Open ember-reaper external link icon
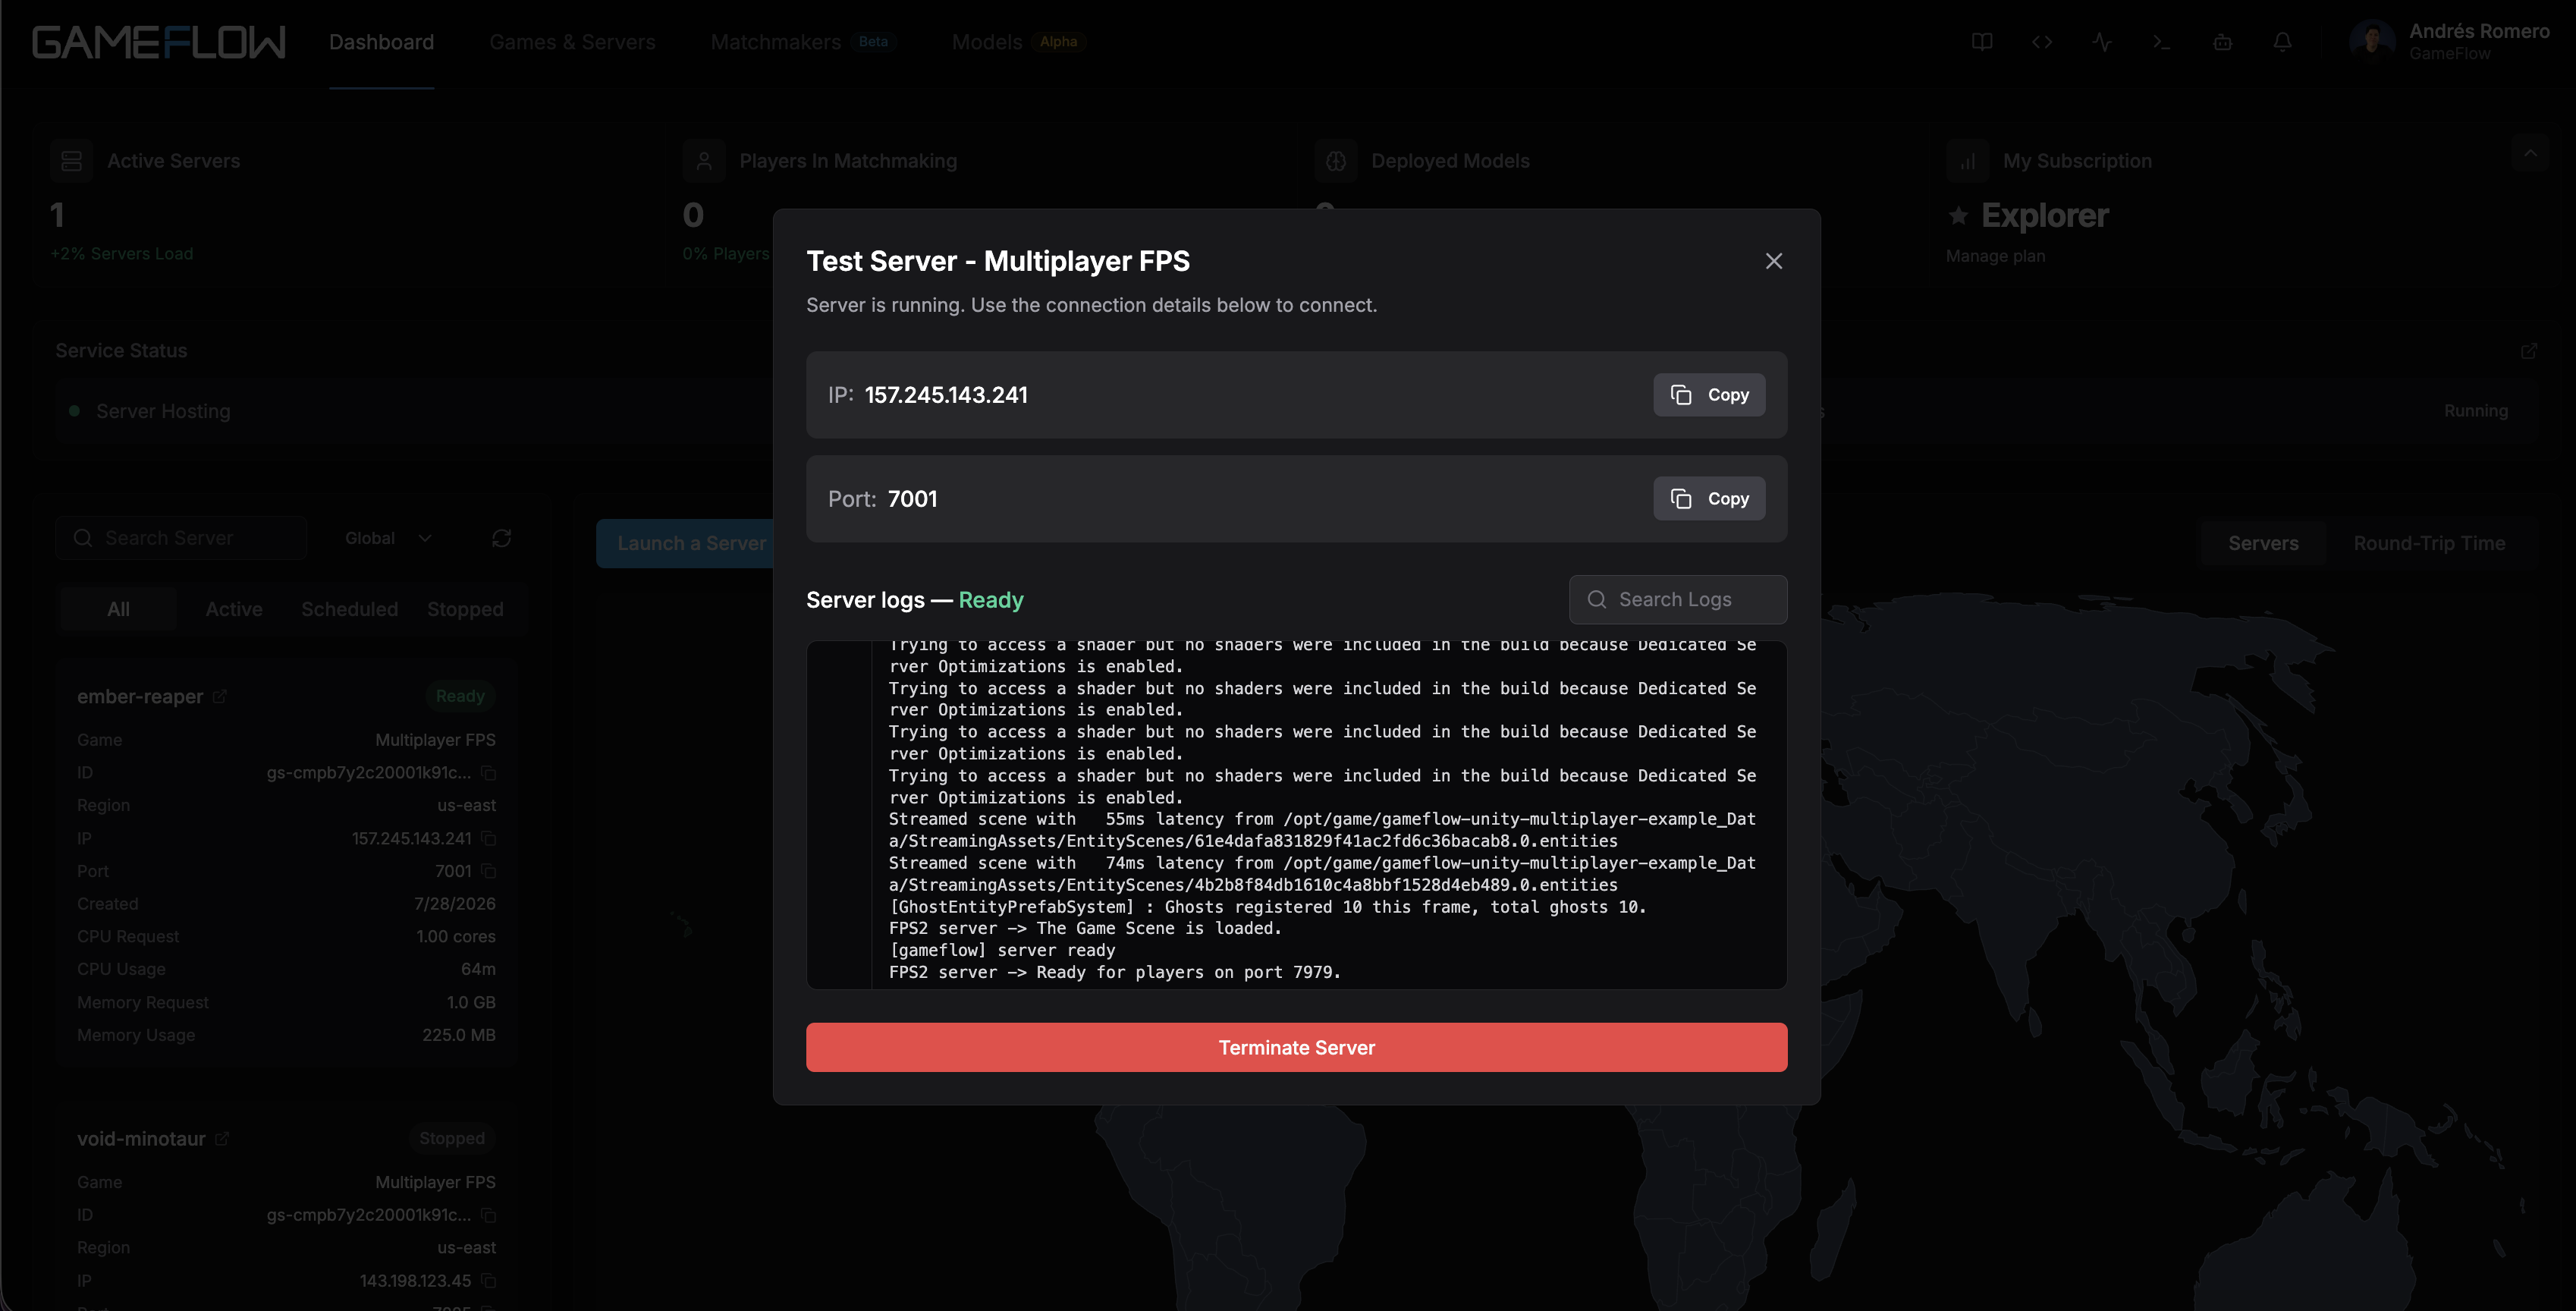Image resolution: width=2576 pixels, height=1311 pixels. coord(220,696)
